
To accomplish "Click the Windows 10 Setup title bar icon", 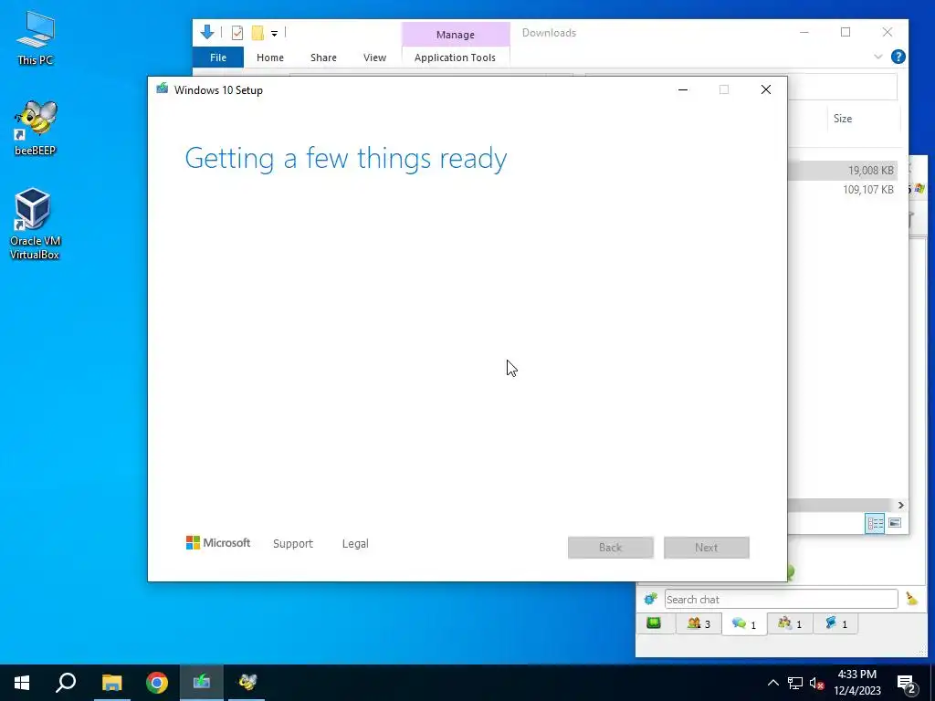I will pos(162,89).
